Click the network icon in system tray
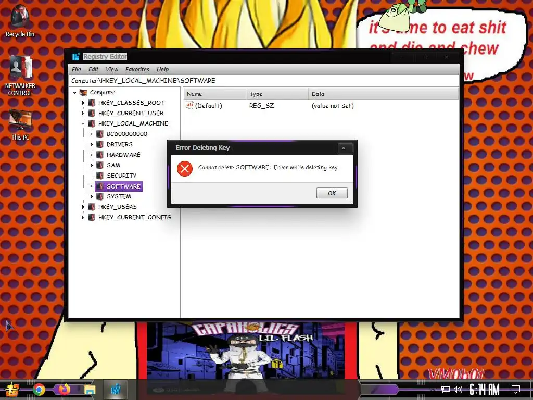The image size is (533, 400). pos(445,390)
